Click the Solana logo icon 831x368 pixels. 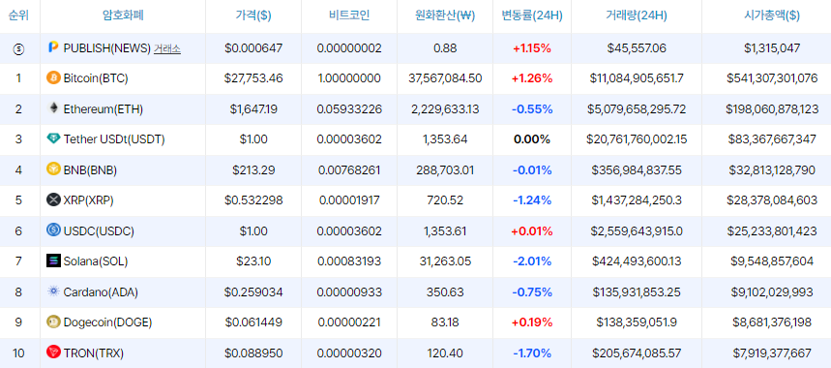53,261
